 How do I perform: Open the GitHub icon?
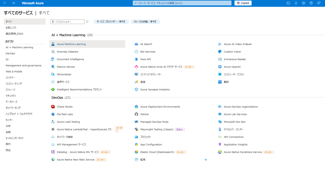(136, 114)
